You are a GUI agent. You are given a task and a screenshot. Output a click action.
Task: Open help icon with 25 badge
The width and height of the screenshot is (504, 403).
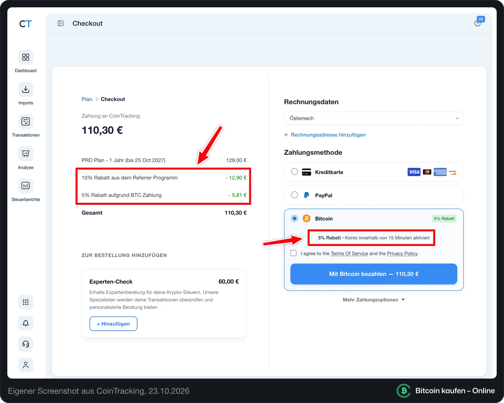click(x=478, y=23)
